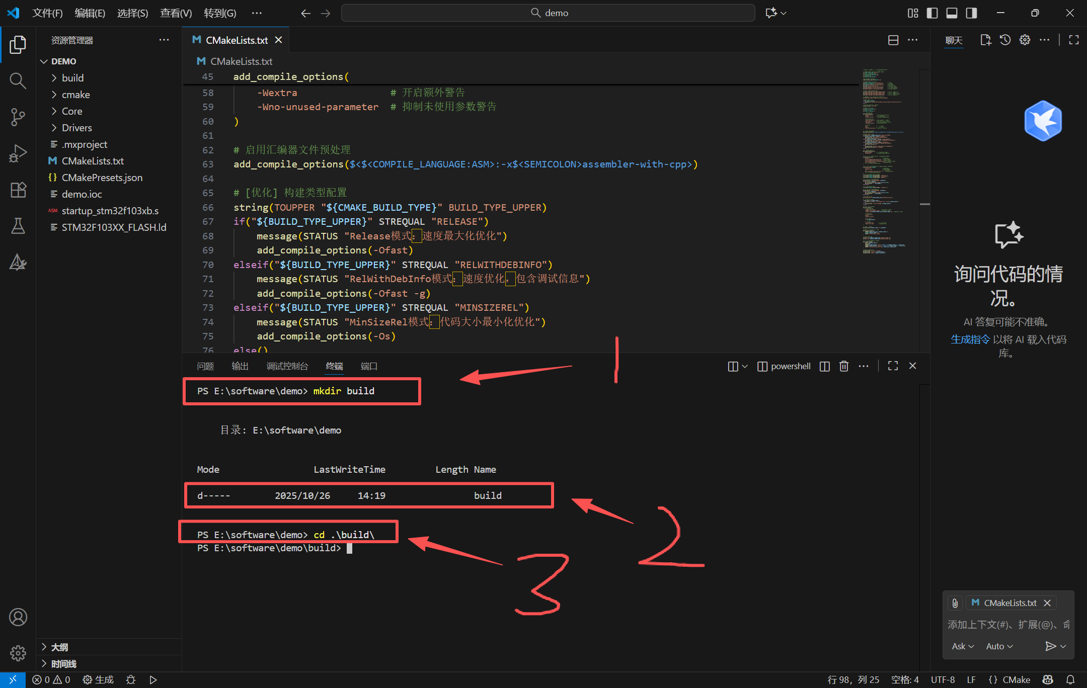Open the Source Control view
This screenshot has height=688, width=1087.
tap(18, 117)
